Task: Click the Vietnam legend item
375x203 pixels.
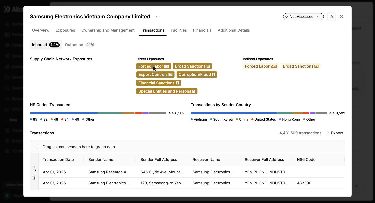Action: click(x=199, y=119)
